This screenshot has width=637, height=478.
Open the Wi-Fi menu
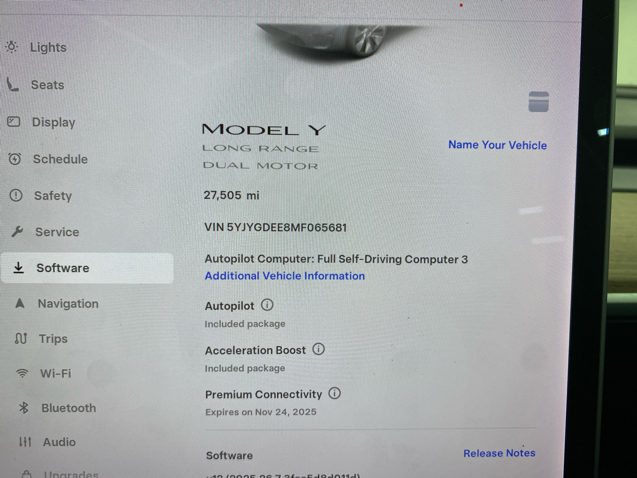[56, 373]
